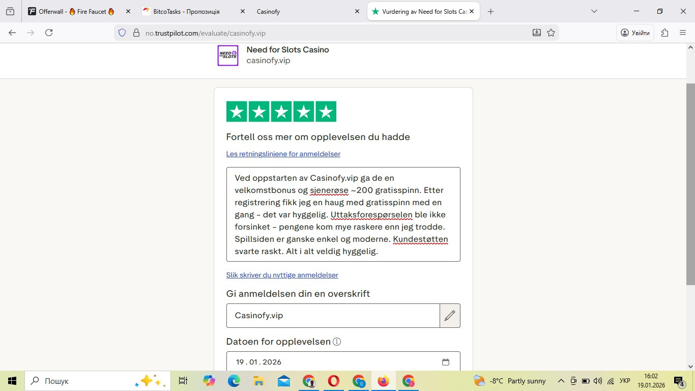
Task: Open the weather widget '-8°C Partly sunny'
Action: click(x=509, y=381)
